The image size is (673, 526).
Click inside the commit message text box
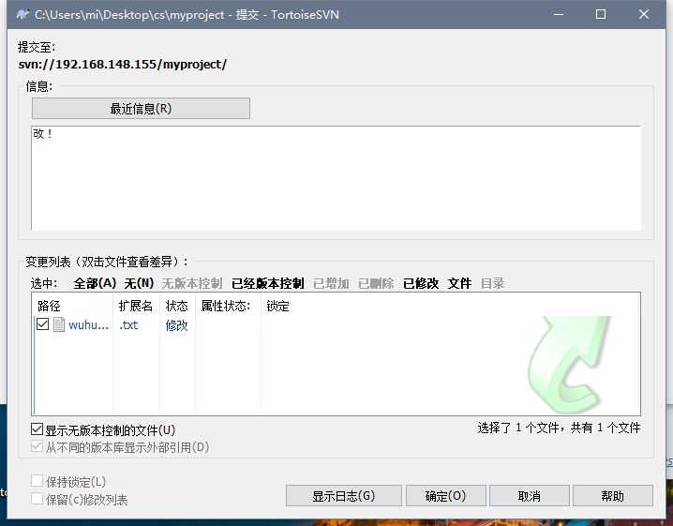[336, 178]
